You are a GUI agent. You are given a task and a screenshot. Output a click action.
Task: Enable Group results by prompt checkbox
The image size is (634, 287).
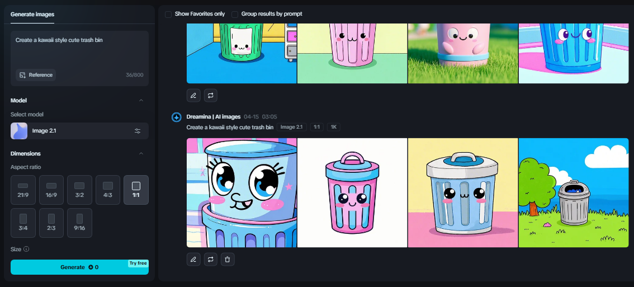coord(234,14)
